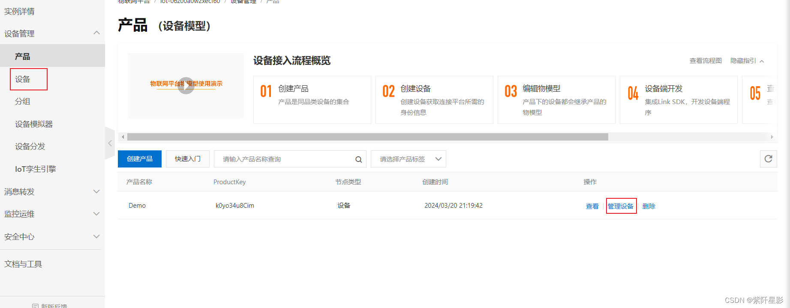790x308 pixels.
Task: Expand the 消息转发 menu section
Action: [x=97, y=191]
